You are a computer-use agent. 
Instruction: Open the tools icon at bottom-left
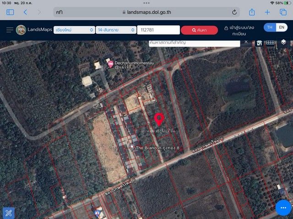click(x=8, y=213)
